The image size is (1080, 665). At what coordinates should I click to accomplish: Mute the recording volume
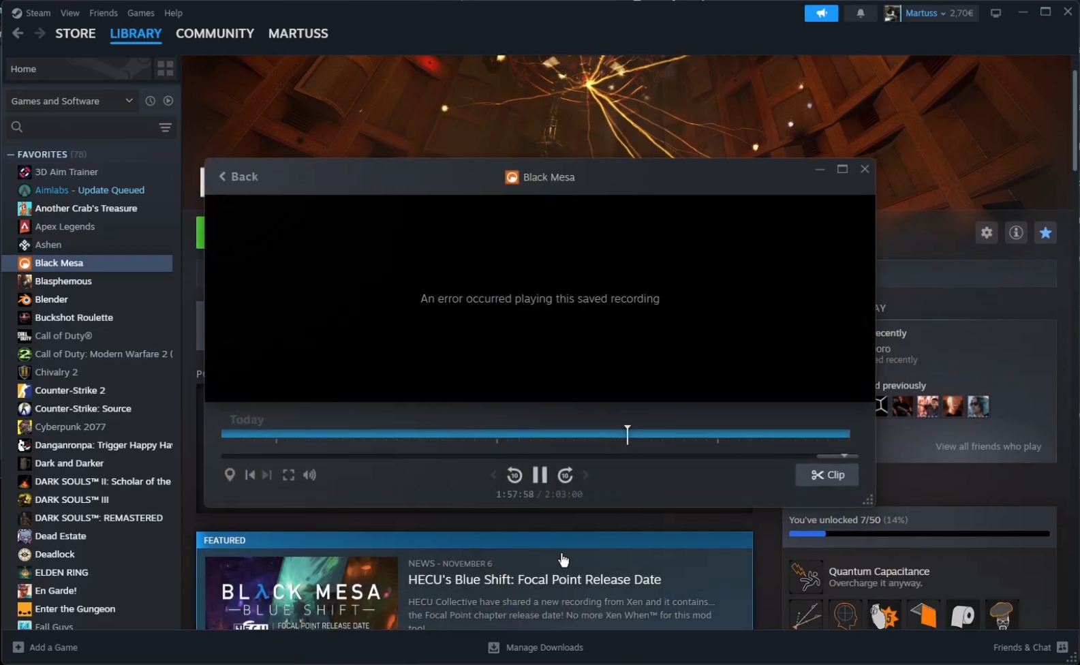pos(310,475)
